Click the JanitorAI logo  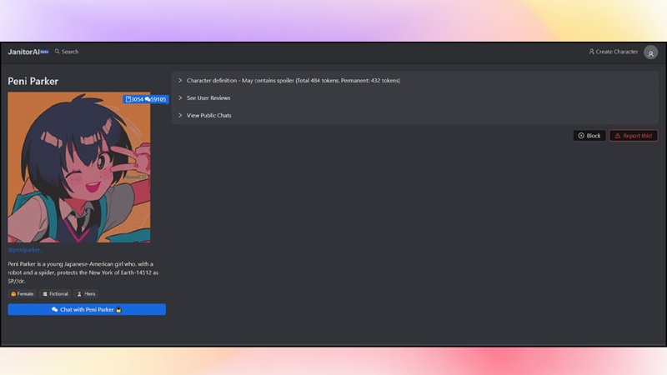[x=24, y=52]
